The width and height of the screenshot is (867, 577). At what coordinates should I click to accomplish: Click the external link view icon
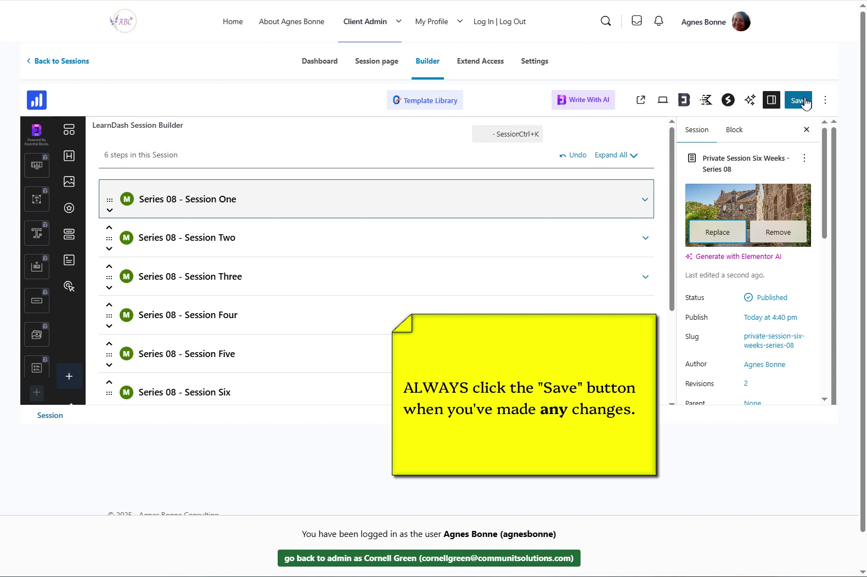coord(640,100)
